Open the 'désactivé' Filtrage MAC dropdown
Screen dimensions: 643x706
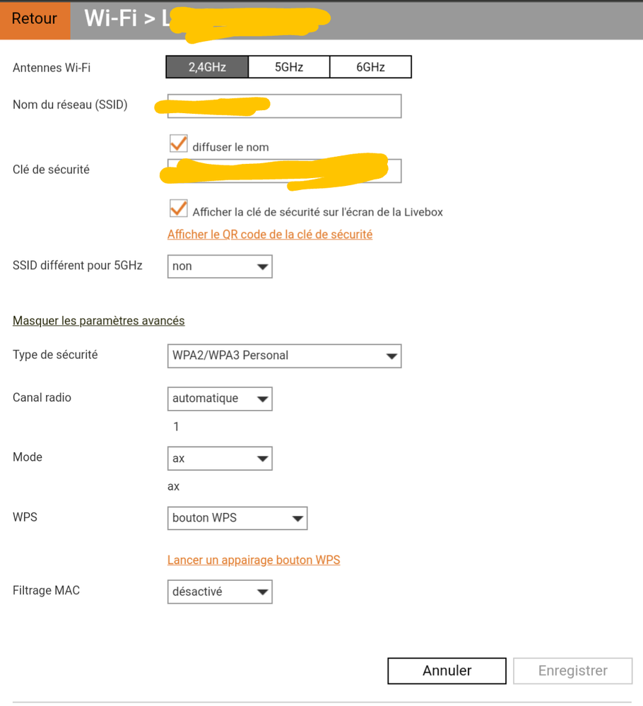(263, 592)
